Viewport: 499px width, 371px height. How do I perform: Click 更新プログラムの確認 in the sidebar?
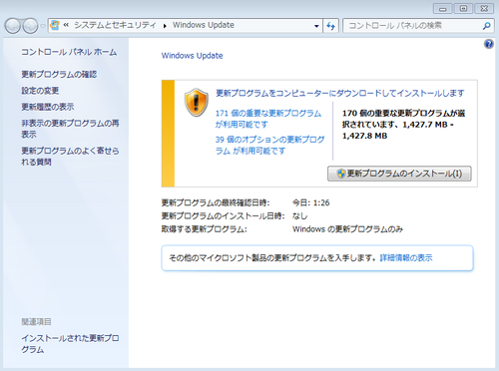[x=59, y=74]
